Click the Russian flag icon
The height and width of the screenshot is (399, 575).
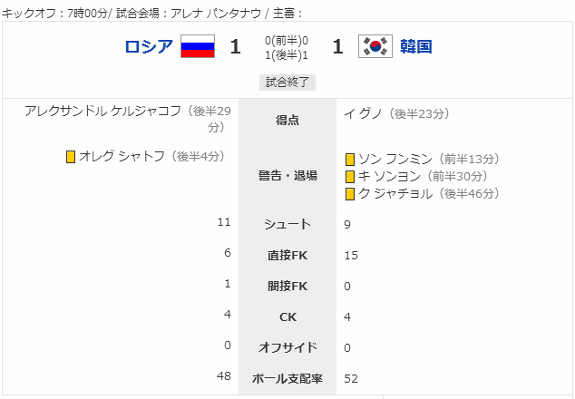(198, 46)
